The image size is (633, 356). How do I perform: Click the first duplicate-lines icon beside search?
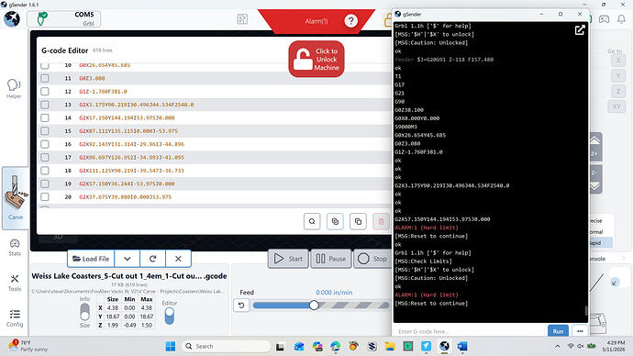coord(335,221)
